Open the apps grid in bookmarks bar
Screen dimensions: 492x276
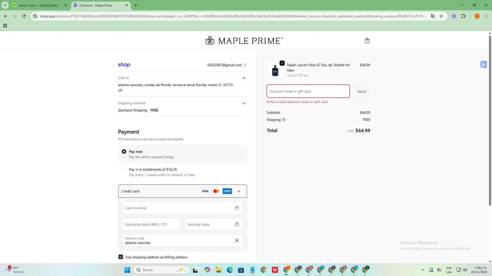click(5, 26)
